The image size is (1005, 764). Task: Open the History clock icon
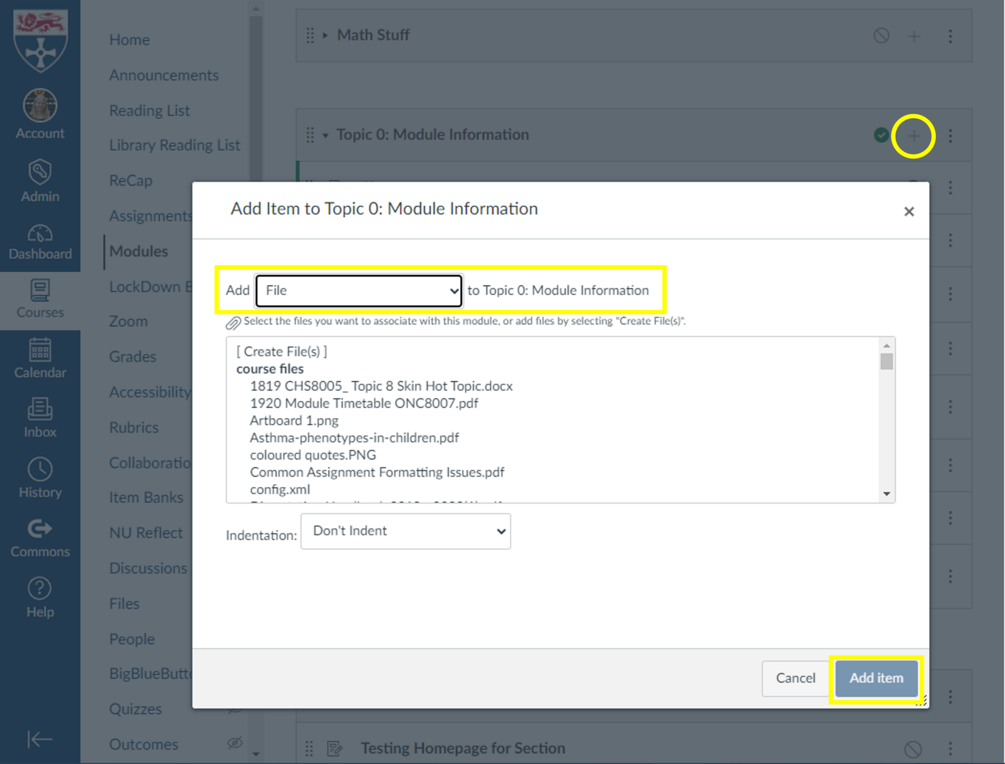tap(40, 470)
